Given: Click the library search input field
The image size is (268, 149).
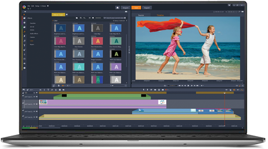Looking at the screenshot, I should [115, 18].
